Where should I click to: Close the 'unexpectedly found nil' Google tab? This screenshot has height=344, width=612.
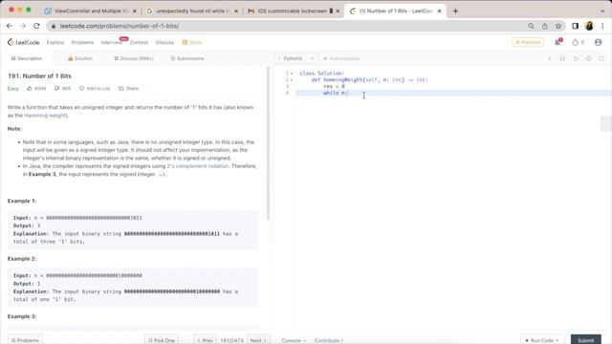point(236,11)
